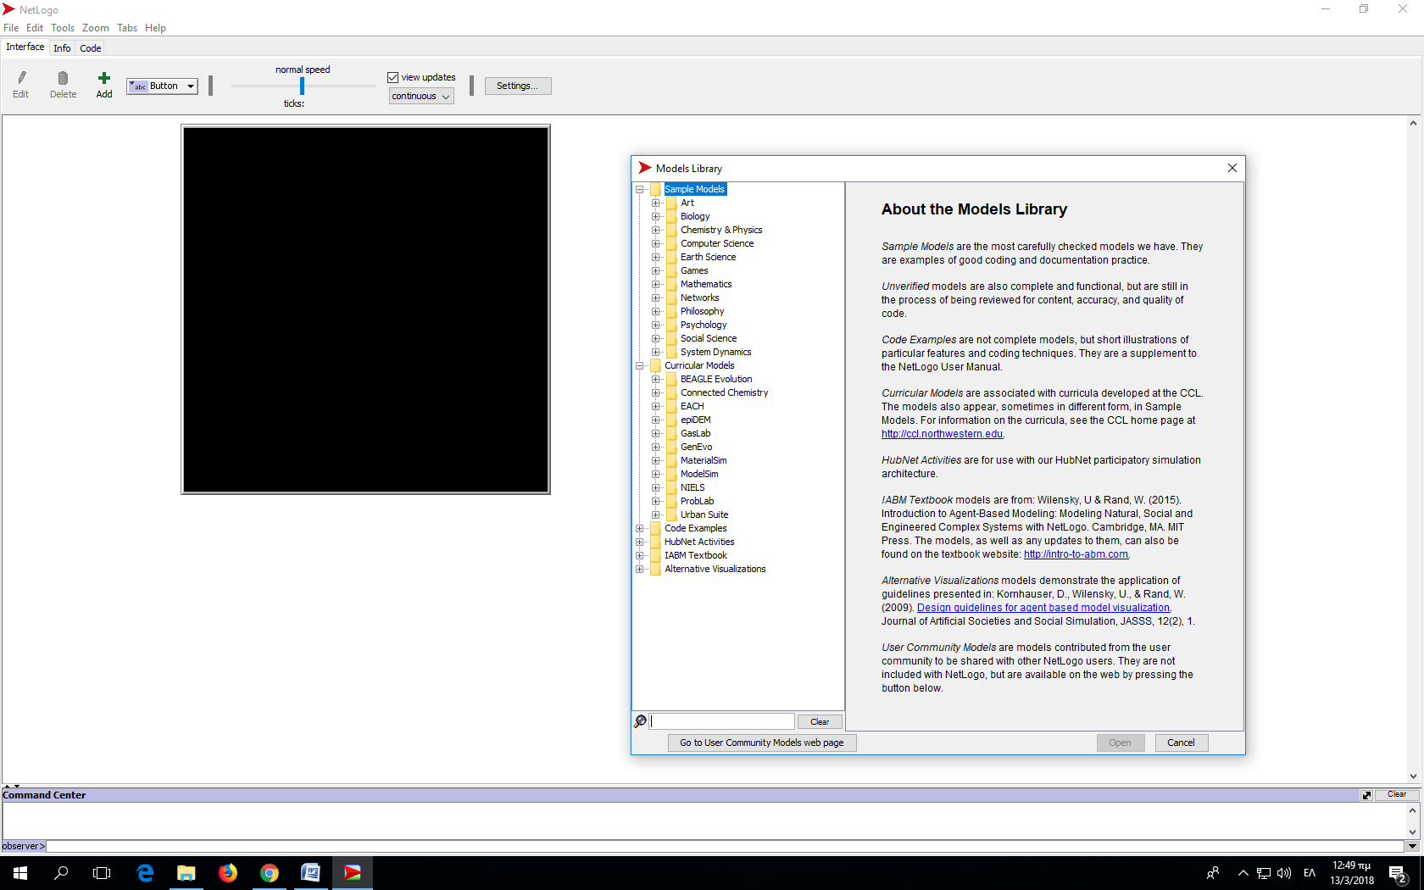The height and width of the screenshot is (890, 1424).
Task: Click the Open button in Models Library
Action: (1120, 743)
